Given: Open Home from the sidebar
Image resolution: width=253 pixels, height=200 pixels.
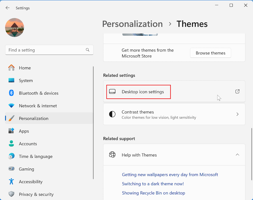Looking at the screenshot, I should pos(25,68).
